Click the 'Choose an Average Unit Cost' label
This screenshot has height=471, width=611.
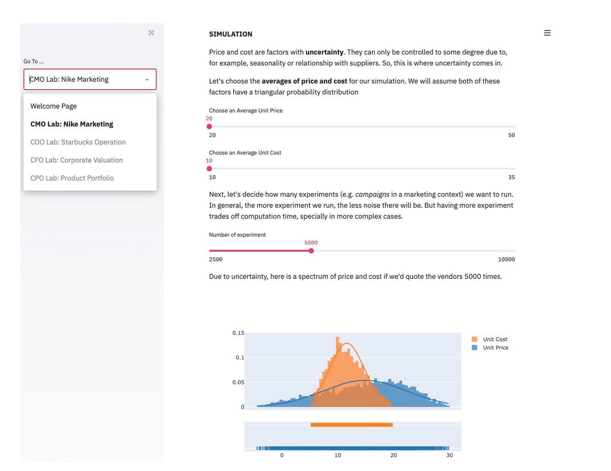click(245, 153)
